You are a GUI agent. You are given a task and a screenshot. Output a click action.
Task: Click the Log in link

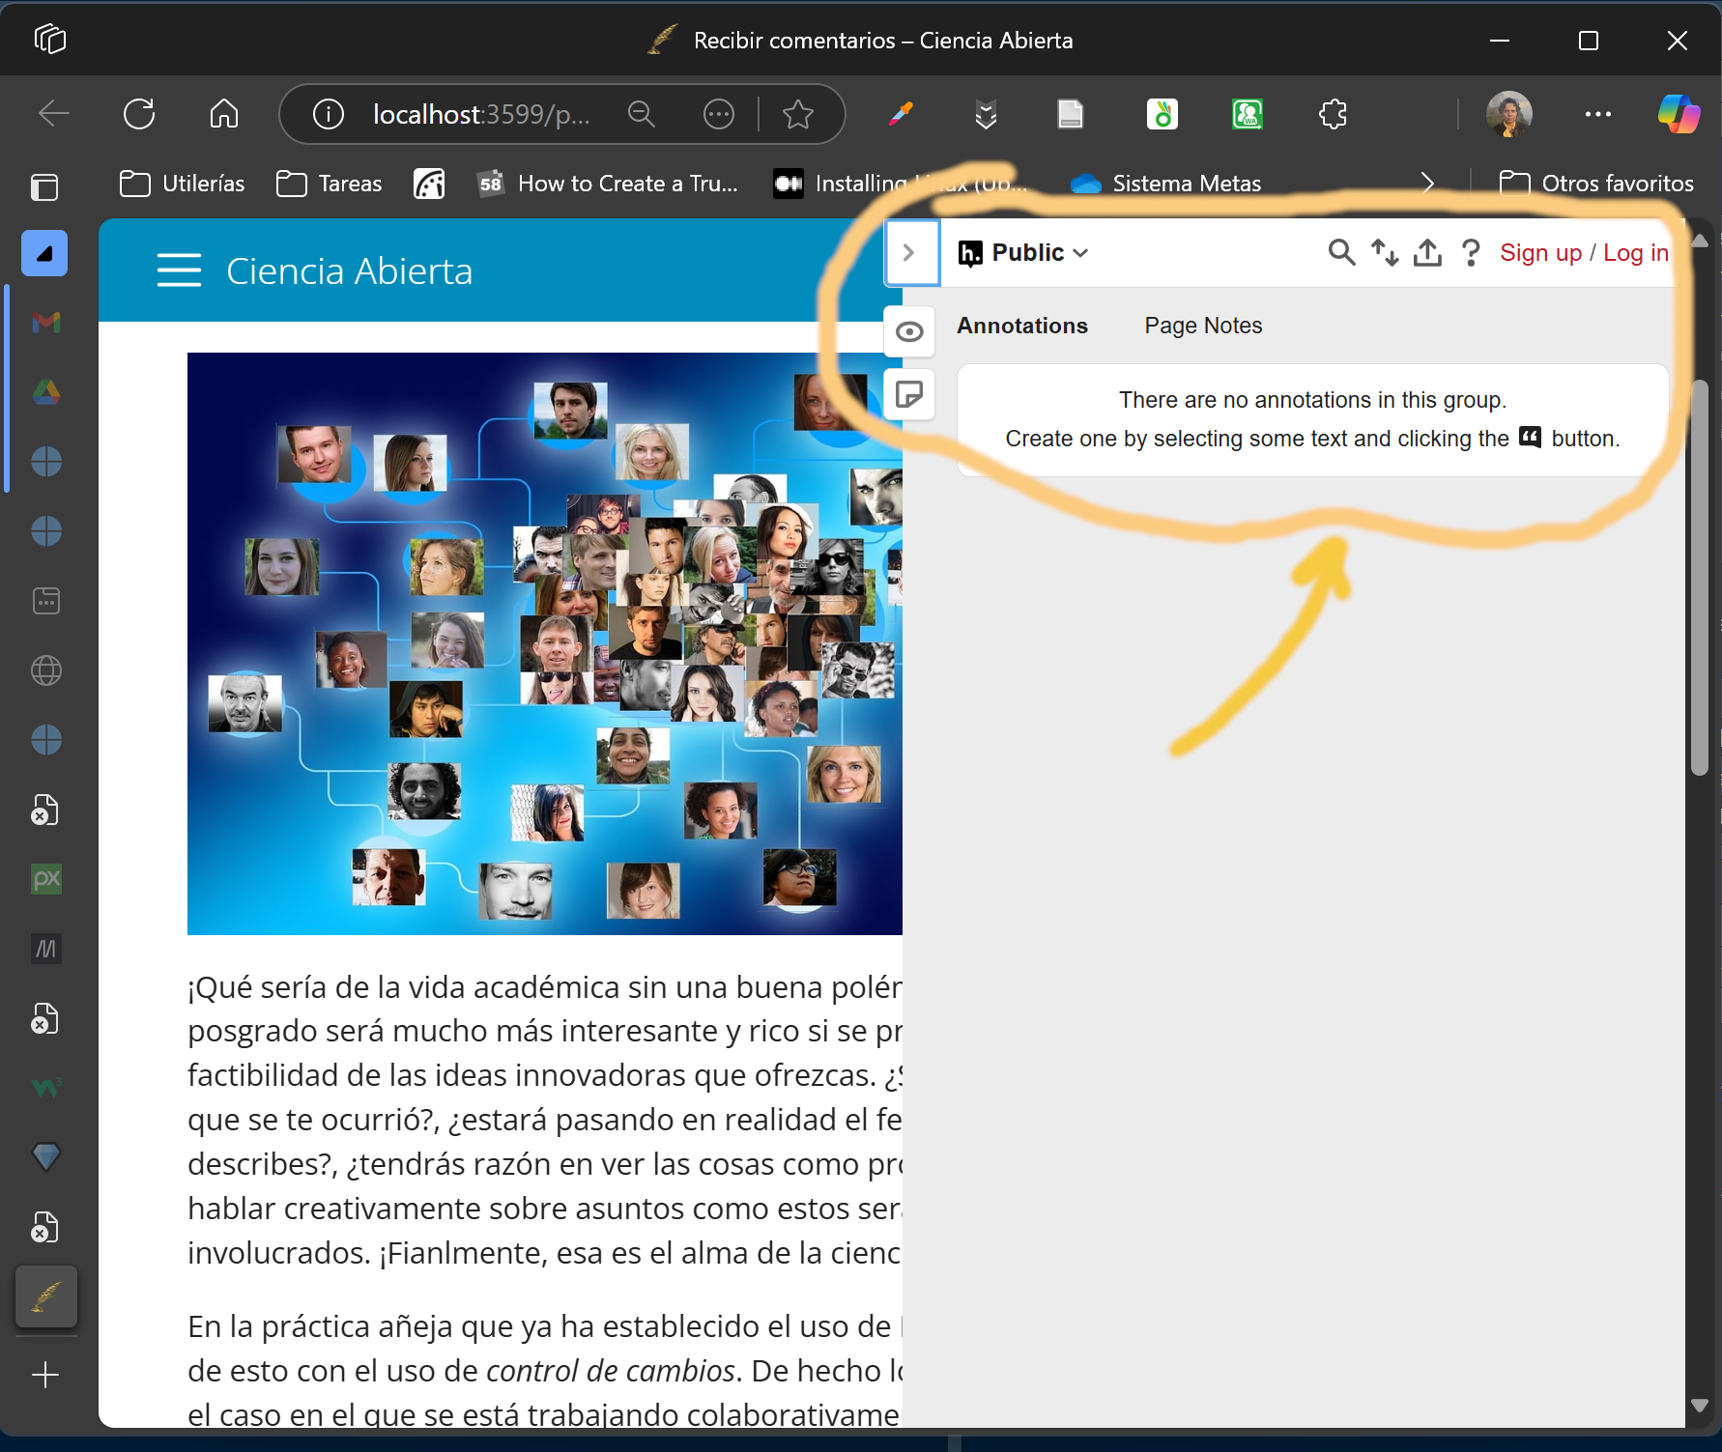(1635, 253)
